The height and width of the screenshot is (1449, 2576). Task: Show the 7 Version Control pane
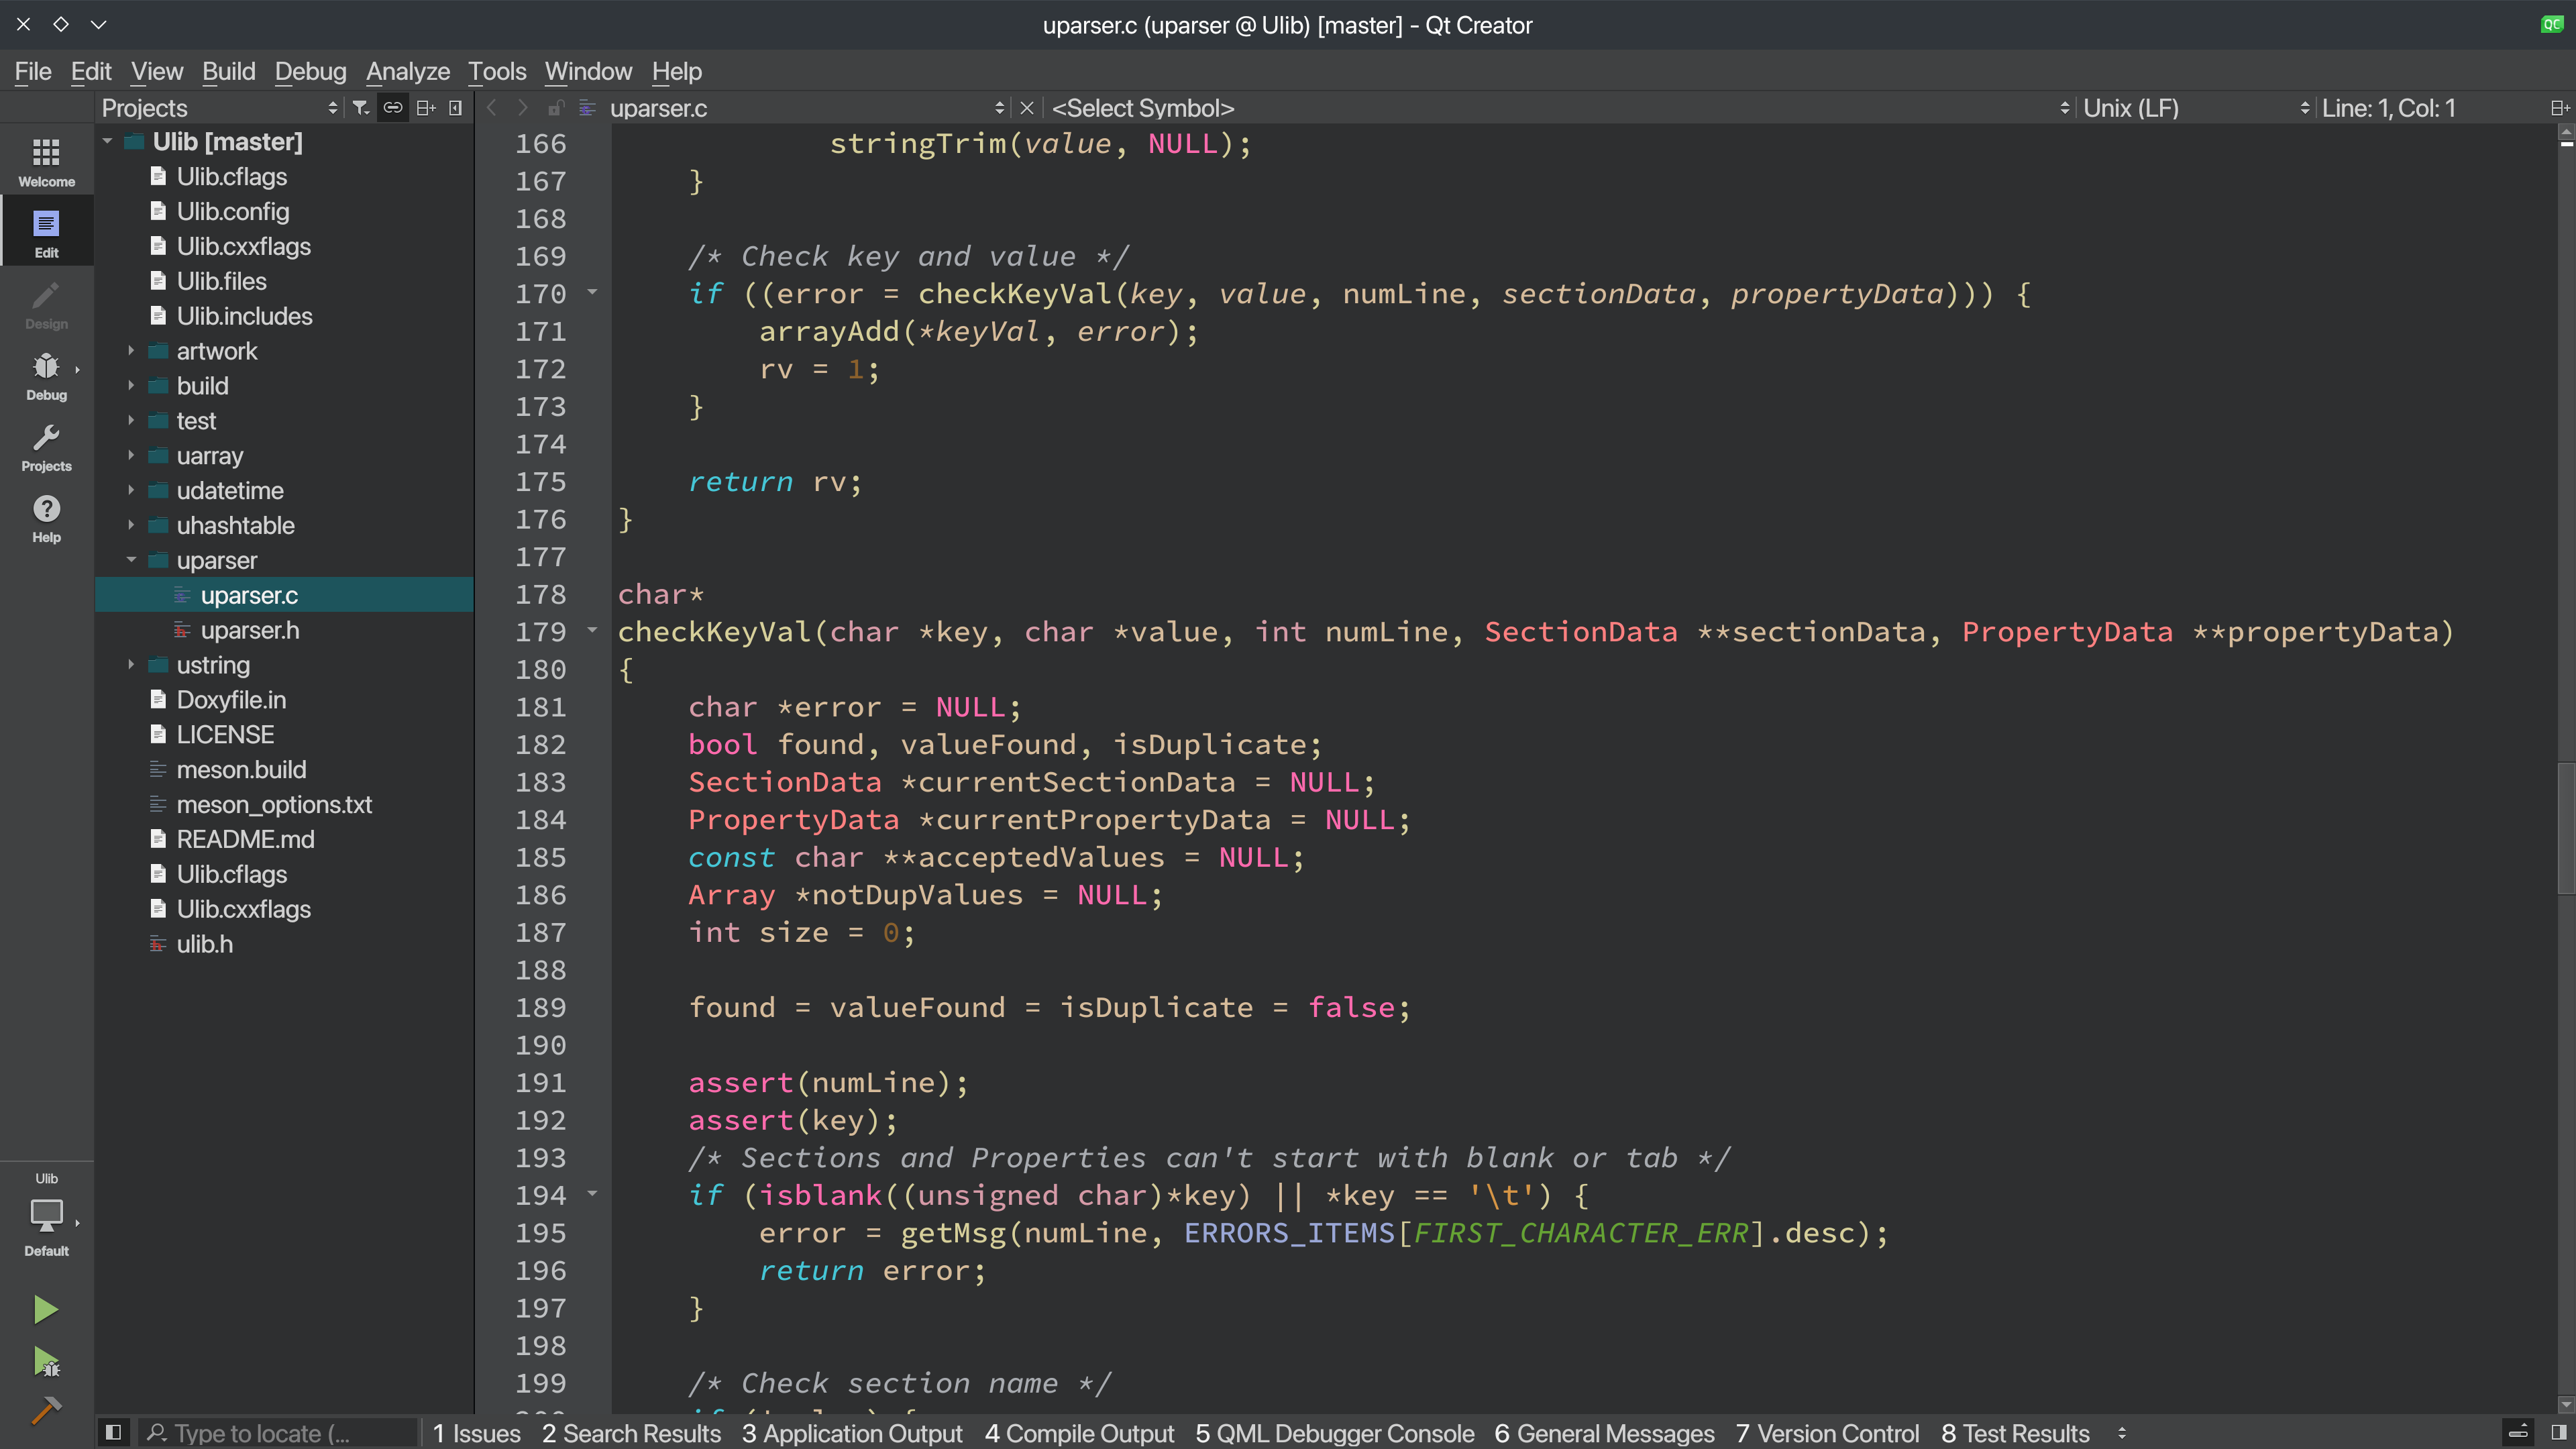click(1827, 1433)
